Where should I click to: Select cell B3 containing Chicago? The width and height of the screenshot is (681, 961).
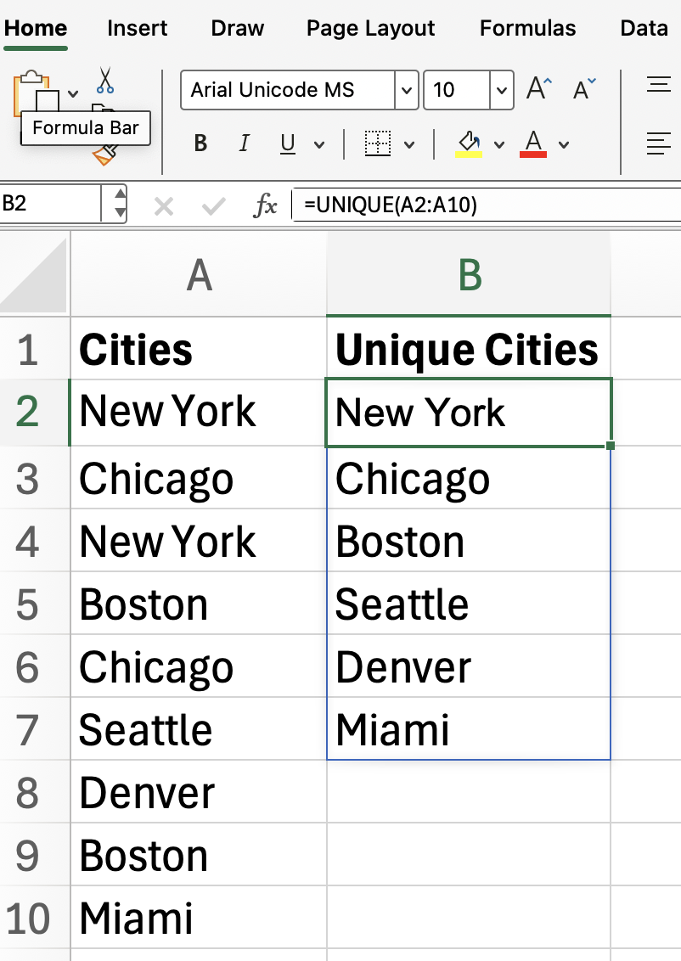click(469, 478)
